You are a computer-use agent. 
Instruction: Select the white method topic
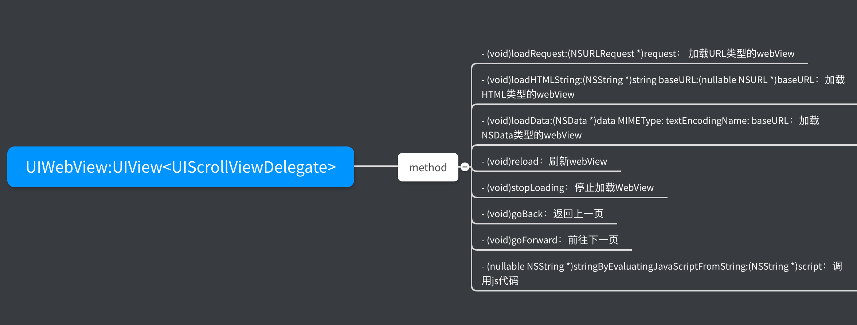point(428,167)
